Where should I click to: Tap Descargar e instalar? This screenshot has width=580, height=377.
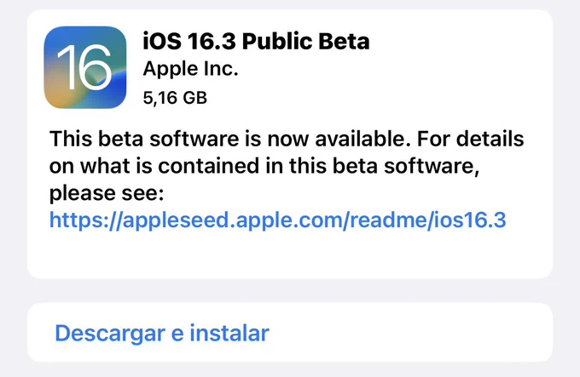pos(162,333)
